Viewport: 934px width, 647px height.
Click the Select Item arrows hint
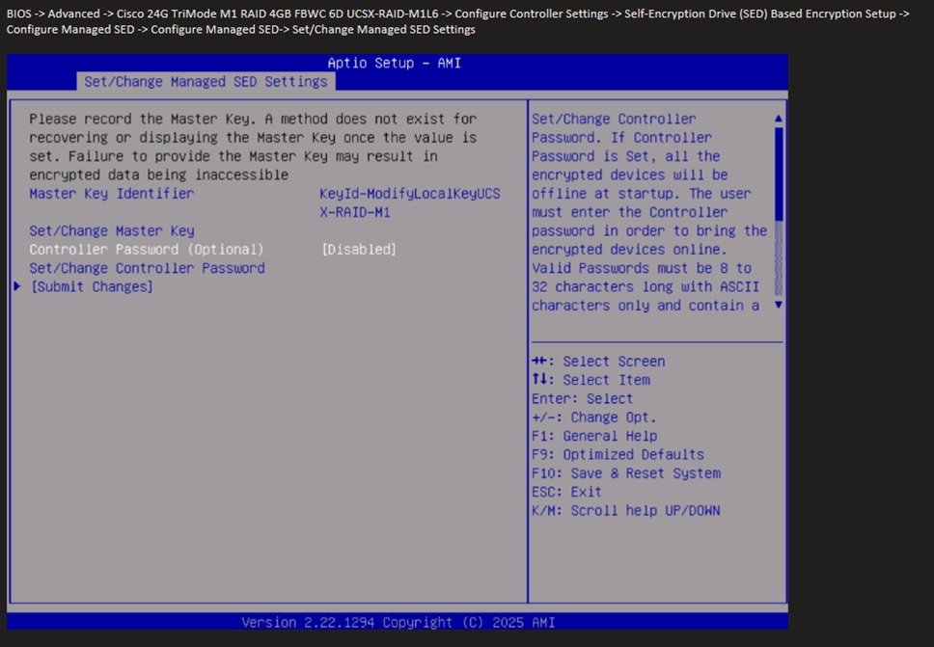[x=591, y=380]
